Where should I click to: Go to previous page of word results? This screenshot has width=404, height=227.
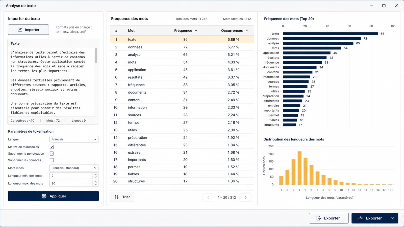pyautogui.click(x=208, y=197)
